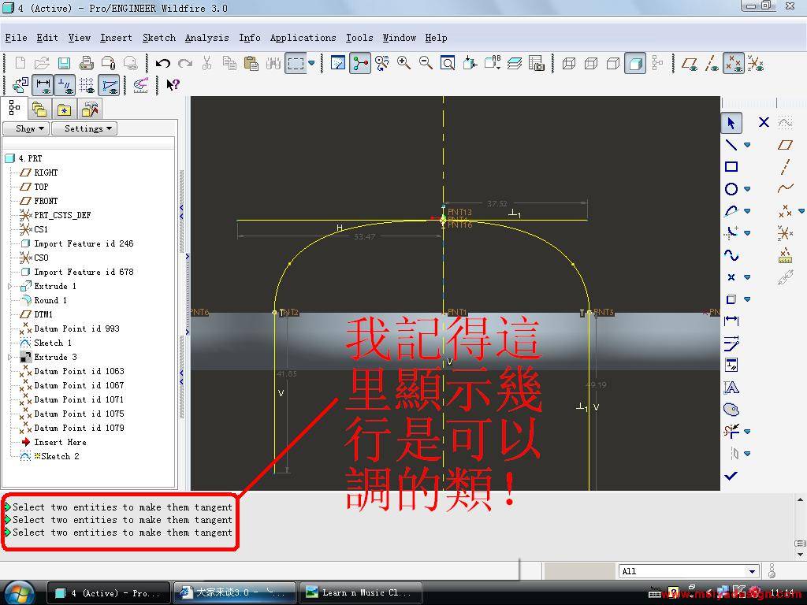Open the context-sensitive help pointer
Screen dimensions: 807x605
click(173, 85)
